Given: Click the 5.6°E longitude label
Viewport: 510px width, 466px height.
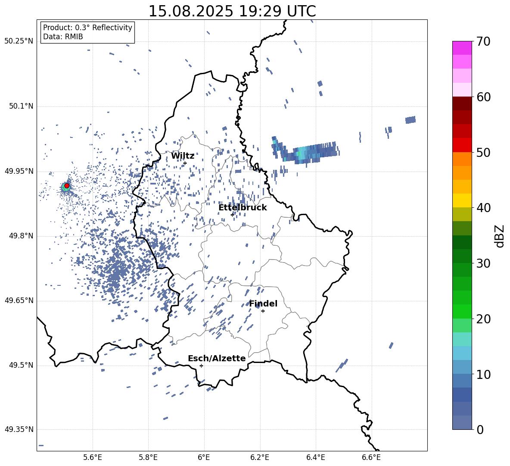Looking at the screenshot, I should coord(93,457).
